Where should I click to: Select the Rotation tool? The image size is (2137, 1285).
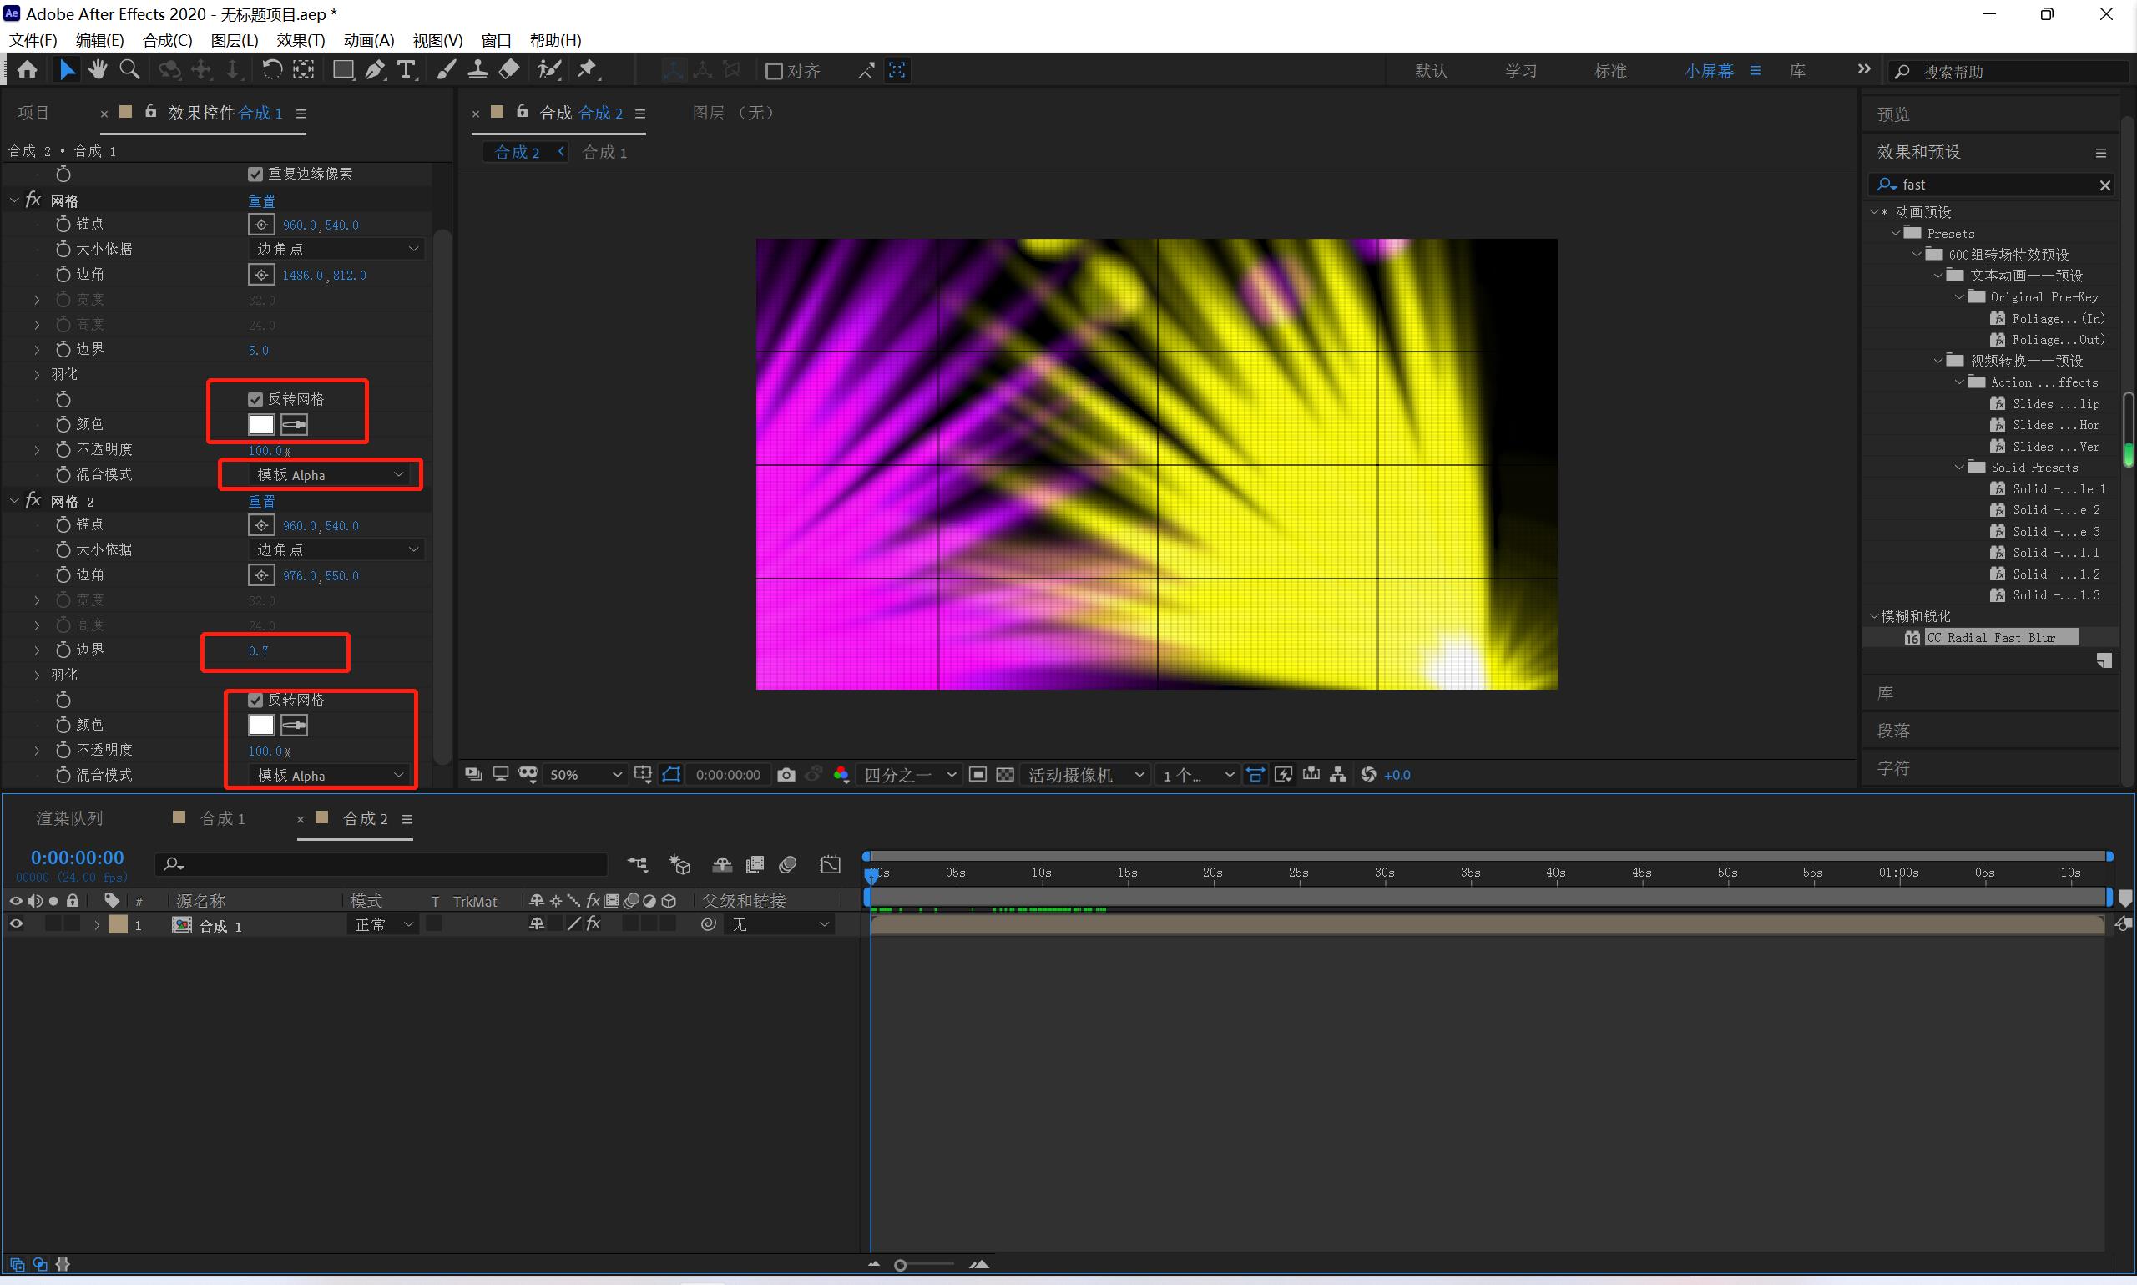pyautogui.click(x=272, y=70)
